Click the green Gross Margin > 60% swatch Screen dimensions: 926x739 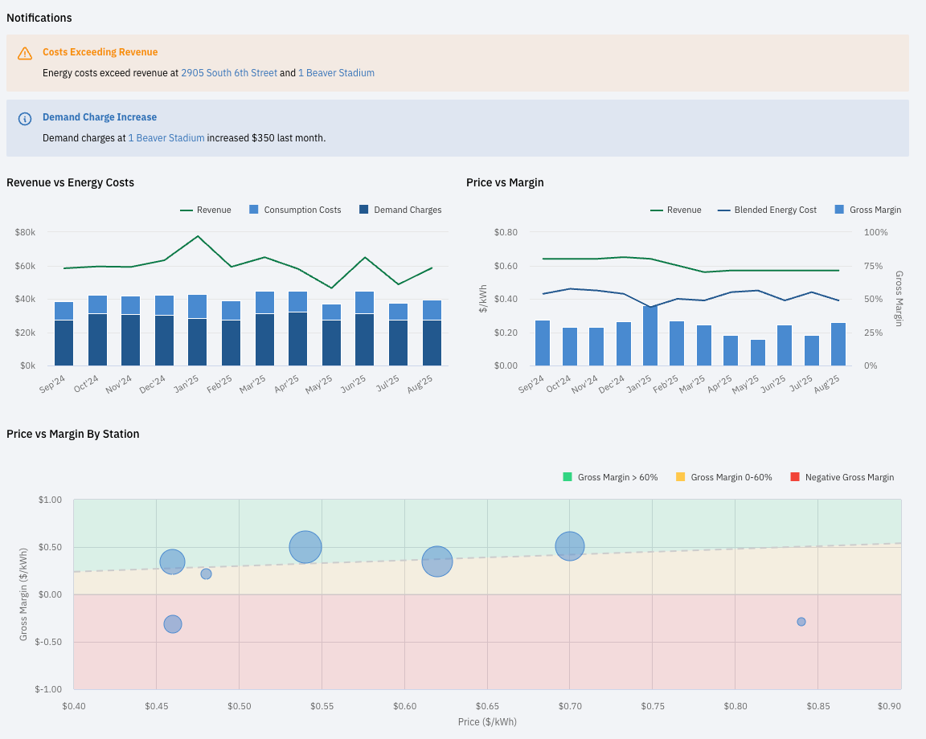[567, 477]
